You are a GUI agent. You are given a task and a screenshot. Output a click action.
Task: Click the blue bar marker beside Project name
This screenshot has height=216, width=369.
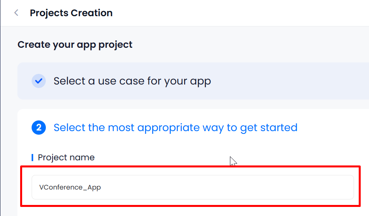tap(32, 158)
